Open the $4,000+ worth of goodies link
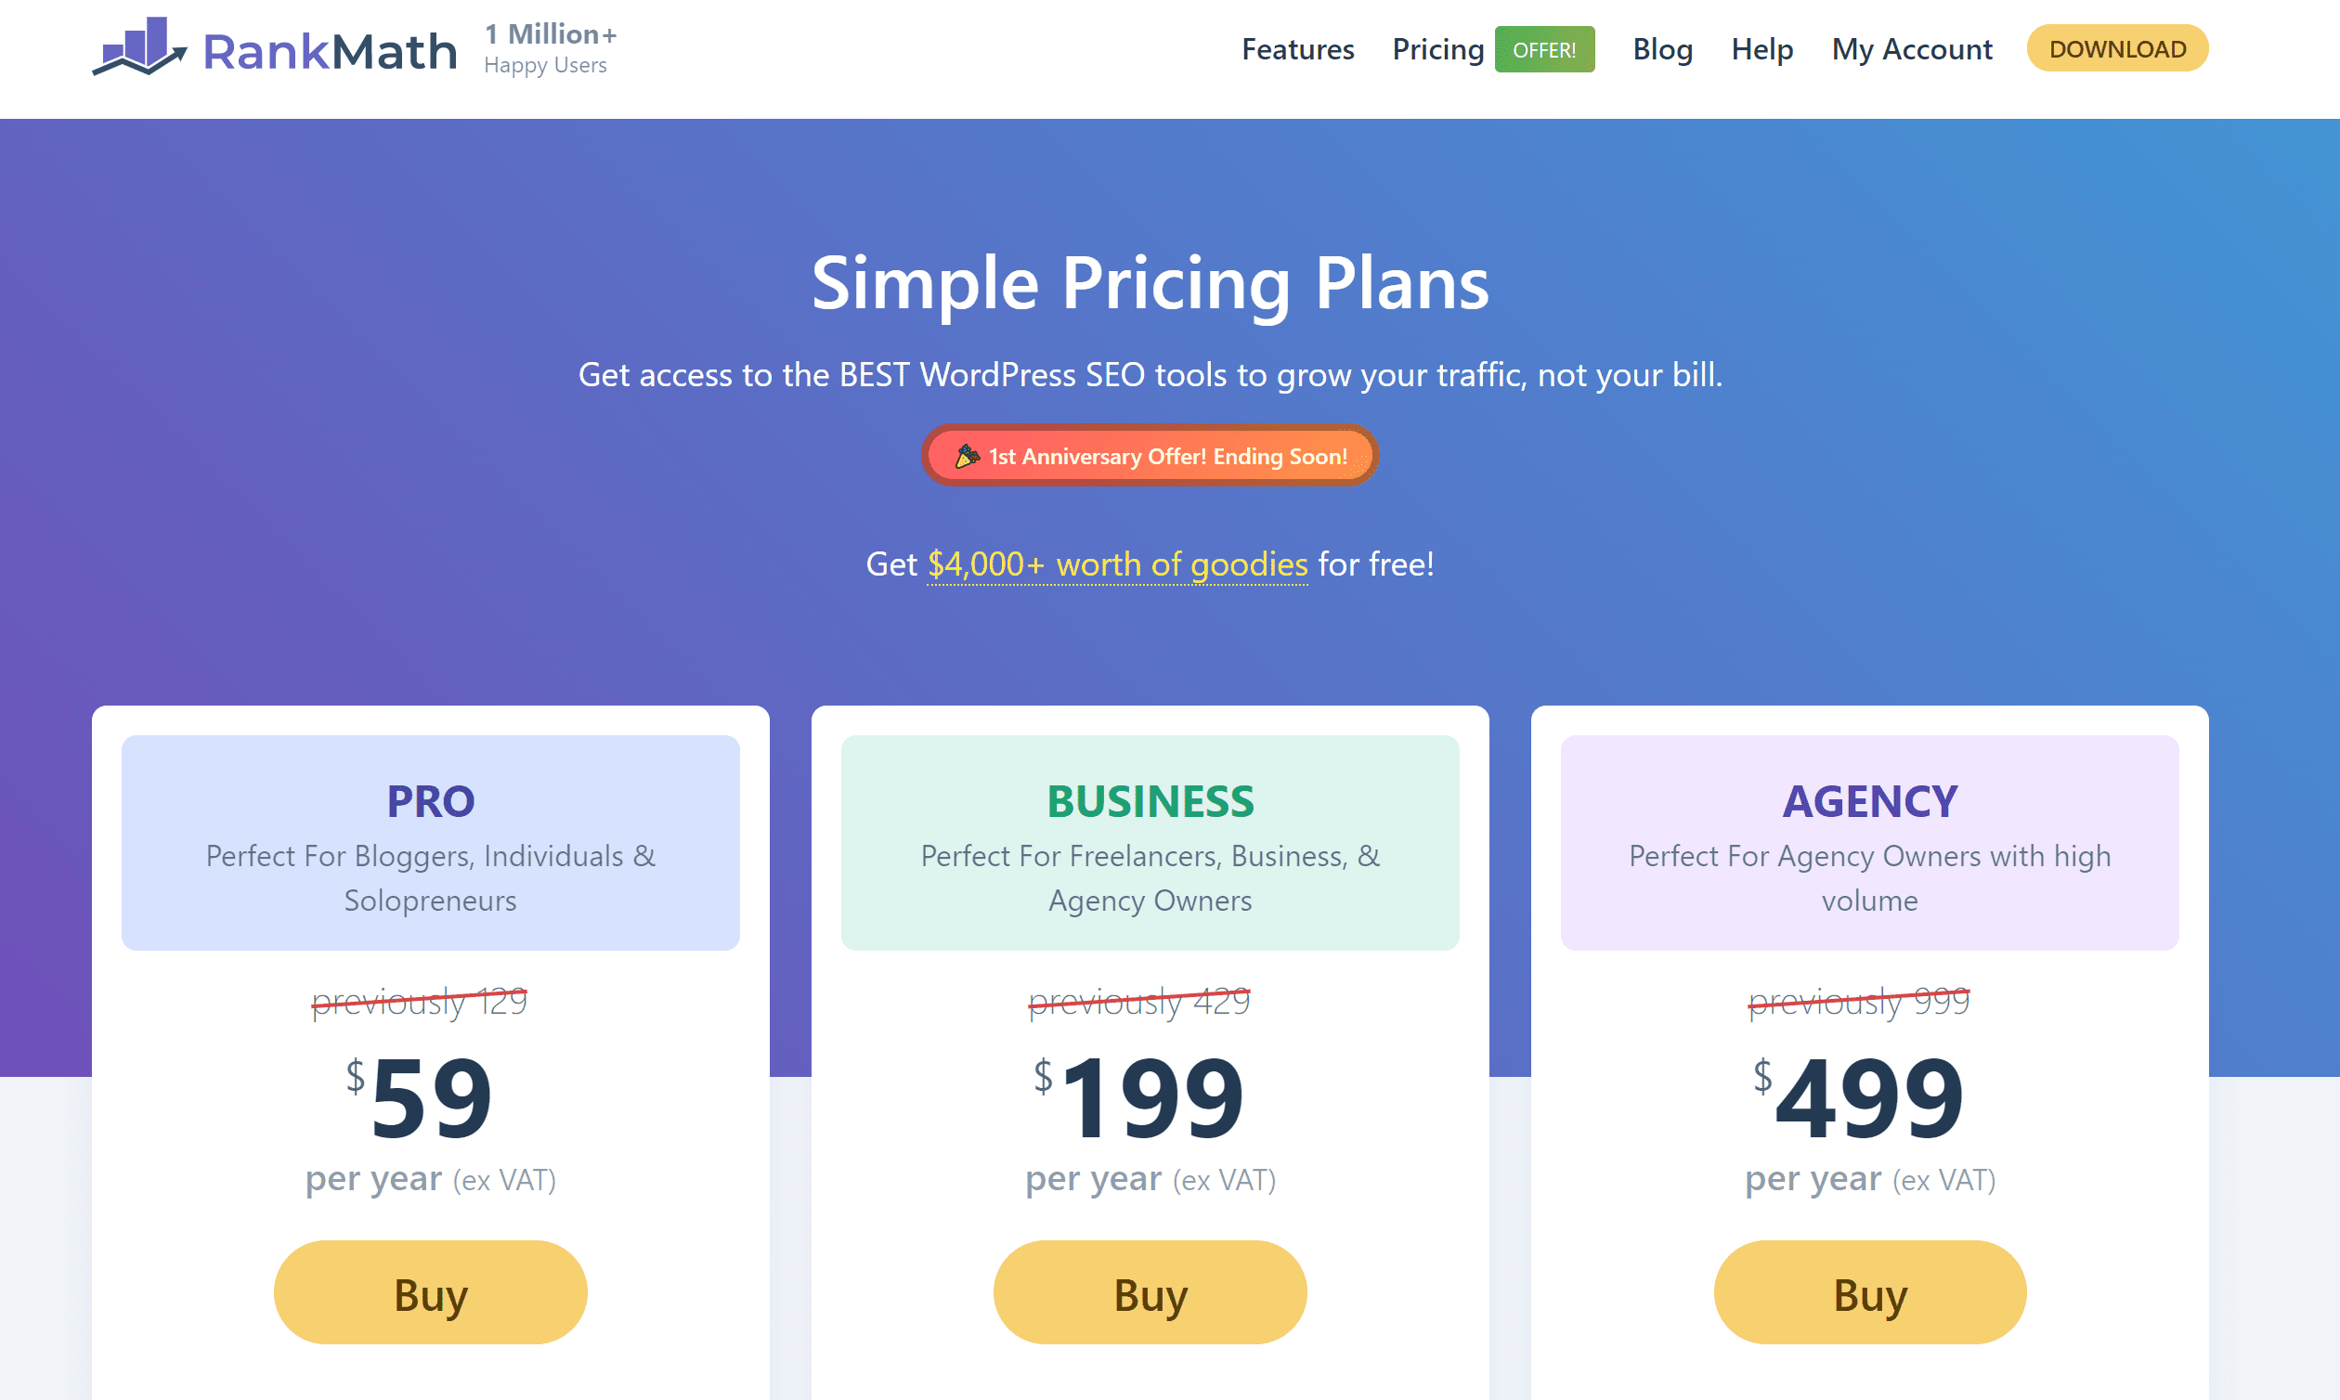This screenshot has width=2340, height=1400. 1116,564
